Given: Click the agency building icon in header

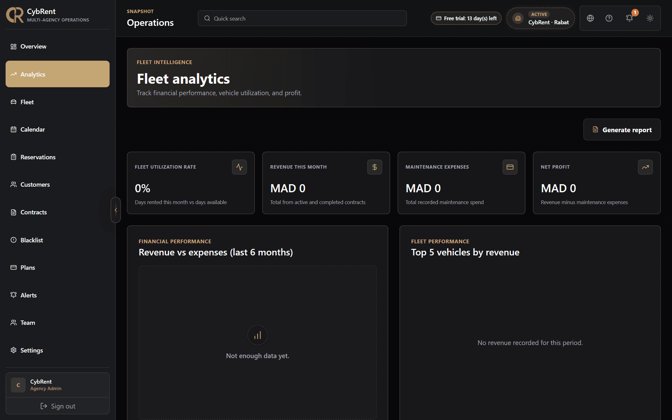Looking at the screenshot, I should pos(518,18).
